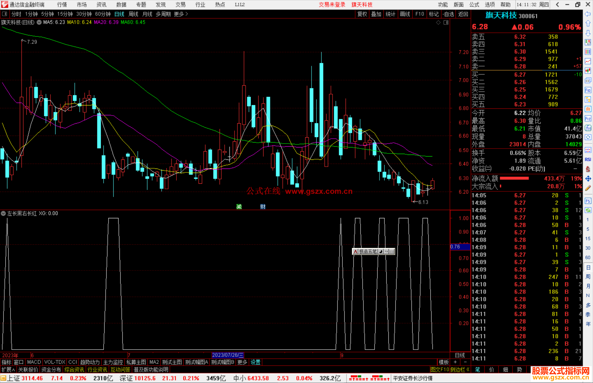Image resolution: width=593 pixels, height=383 pixels.
Task: Click the four-way move arrows icon
Action: 588,179
